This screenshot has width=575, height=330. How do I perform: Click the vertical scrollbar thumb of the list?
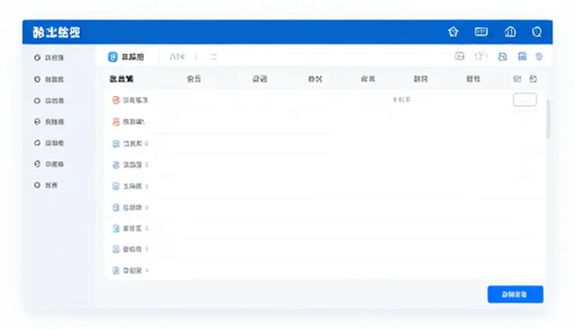(548, 119)
